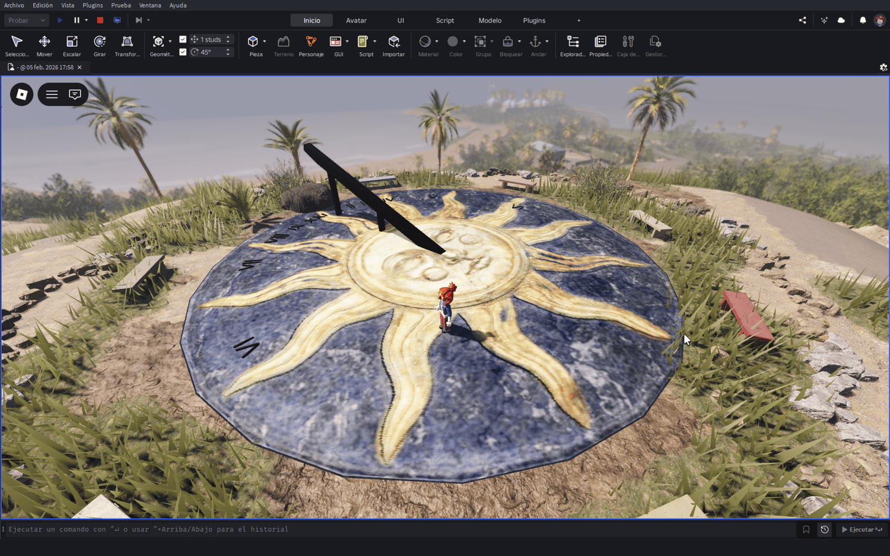The width and height of the screenshot is (890, 556).
Task: Switch to the Avatar tab
Action: [357, 20]
